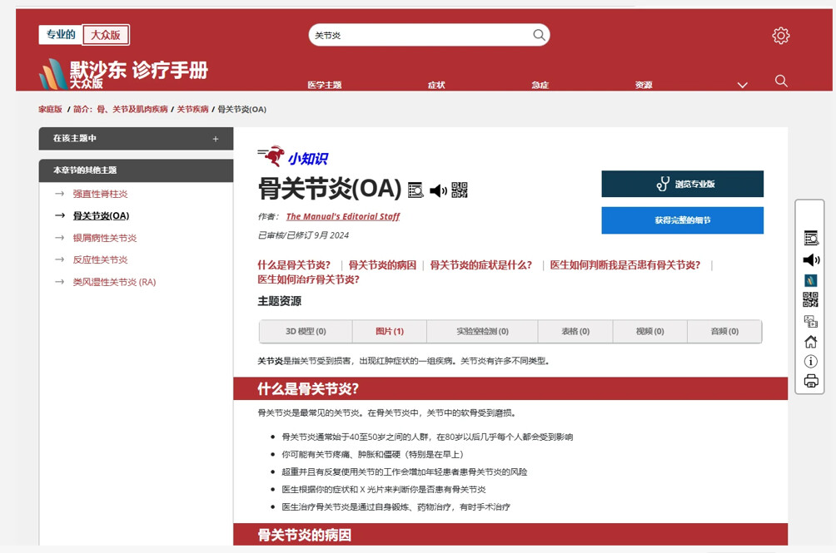Jump to 骨关节炎的症状是什么? link

tap(481, 265)
